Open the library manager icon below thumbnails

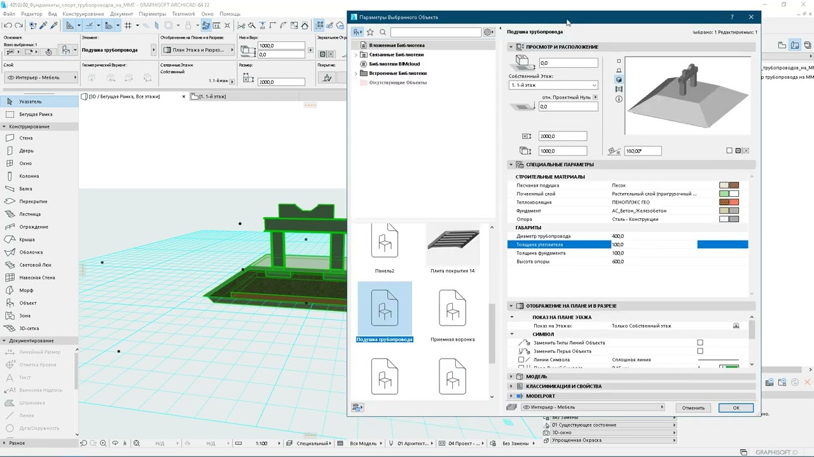point(357,407)
